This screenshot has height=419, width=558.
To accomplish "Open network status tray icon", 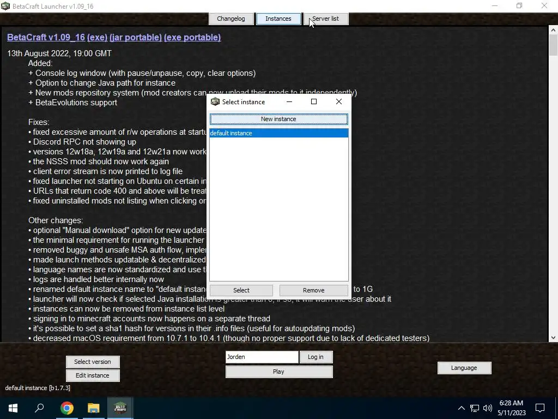I will (475, 408).
